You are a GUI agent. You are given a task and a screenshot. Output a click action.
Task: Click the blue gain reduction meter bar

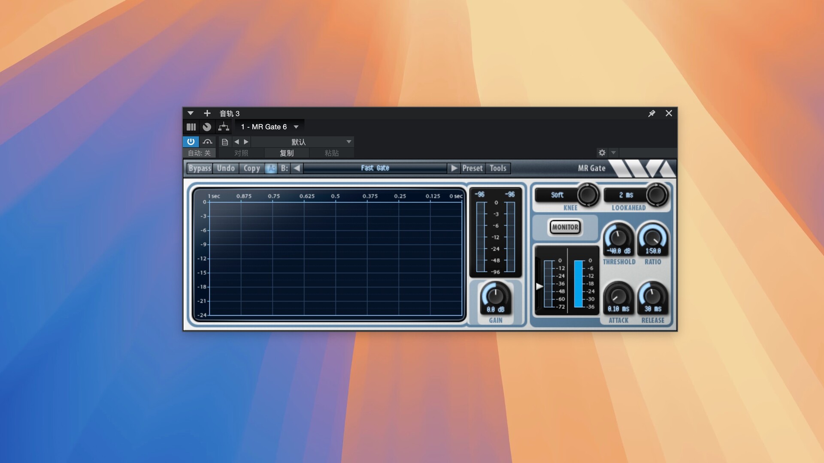click(x=579, y=283)
